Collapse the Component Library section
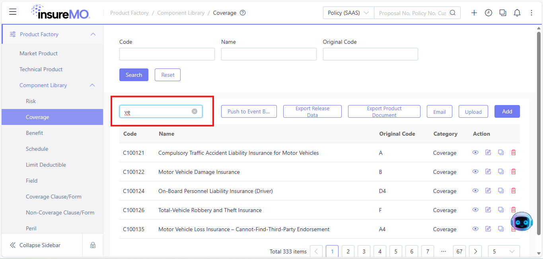Image resolution: width=543 pixels, height=259 pixels. 93,85
